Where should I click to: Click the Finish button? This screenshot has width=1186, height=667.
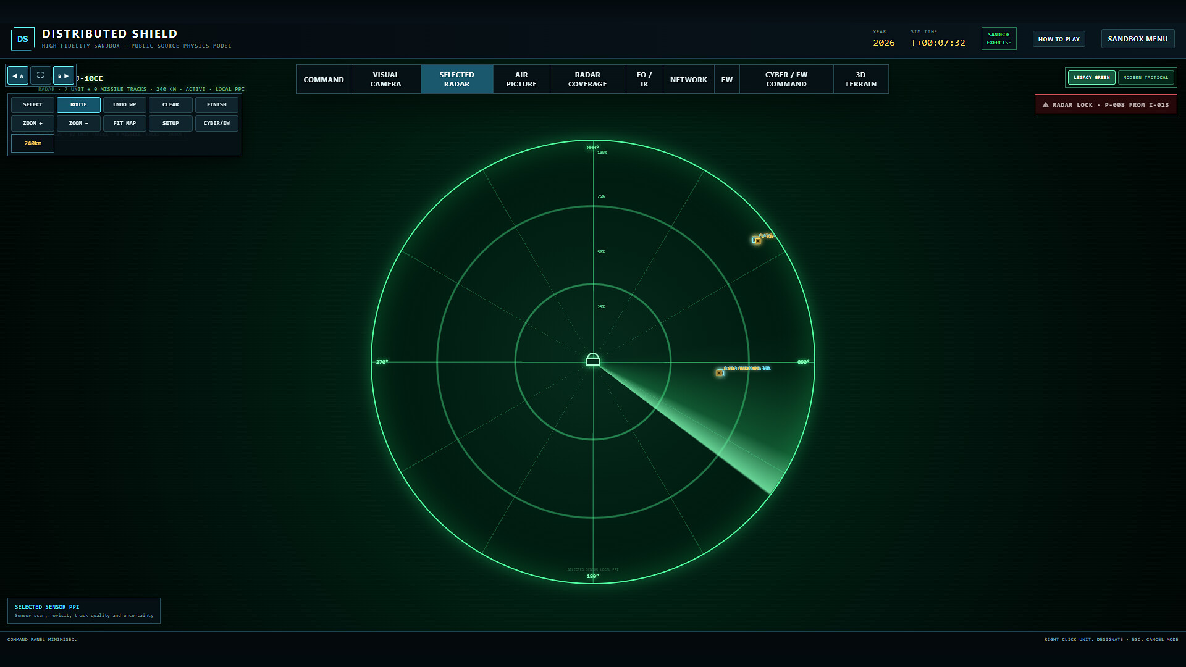[x=217, y=105]
